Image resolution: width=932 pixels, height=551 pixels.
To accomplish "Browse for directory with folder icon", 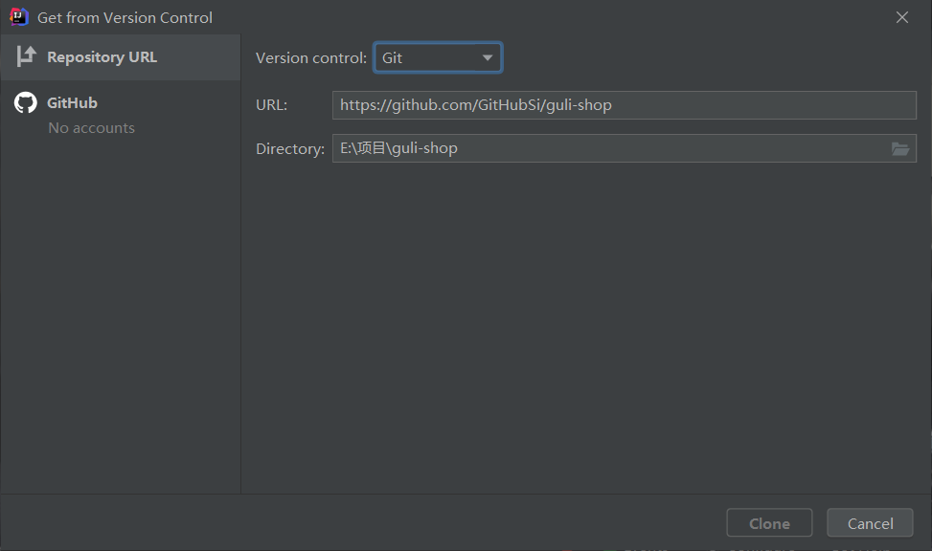I will pos(900,148).
